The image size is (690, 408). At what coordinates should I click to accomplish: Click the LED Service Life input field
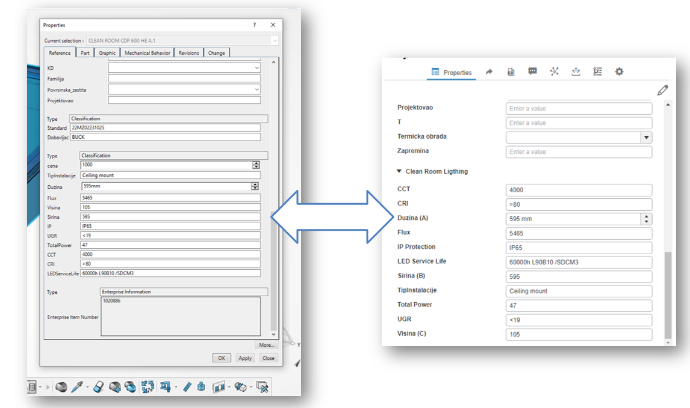[579, 262]
